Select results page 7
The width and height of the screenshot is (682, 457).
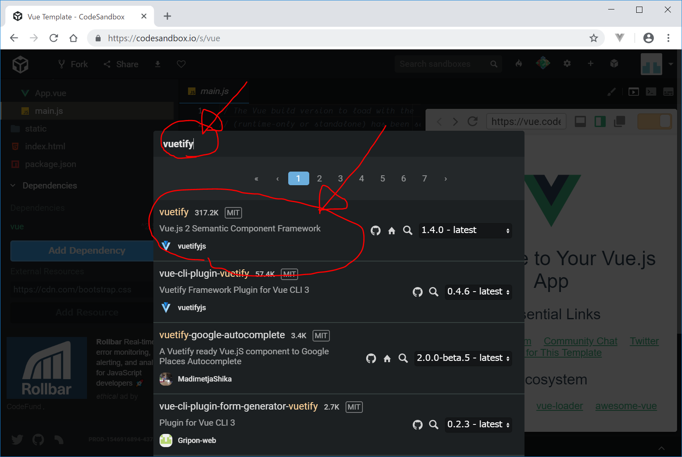(424, 179)
